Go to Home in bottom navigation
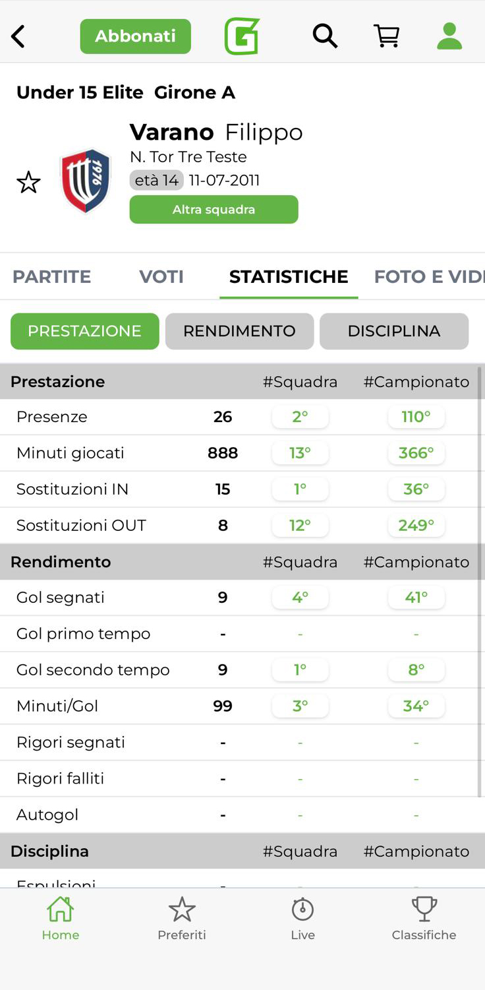The width and height of the screenshot is (485, 990). pos(61,918)
